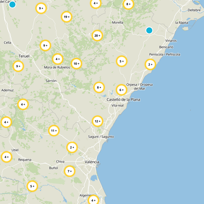Image resolution: width=204 pixels, height=204 pixels.
Task: Open the 9+ cluster left of 19+
Action: (x=41, y=8)
